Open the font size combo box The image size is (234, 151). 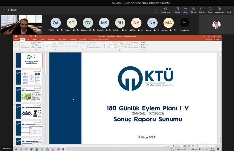tap(56, 43)
